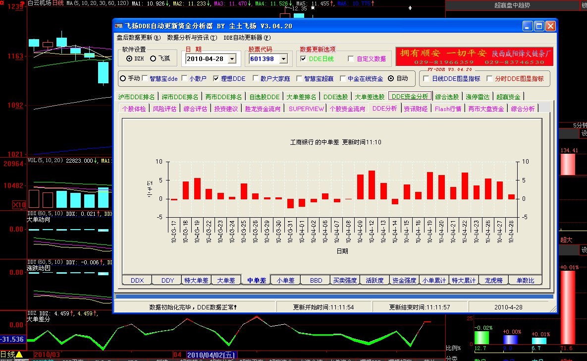Show the 买卖强度 chart tab
Screen dimensions: 587x361
(x=345, y=280)
